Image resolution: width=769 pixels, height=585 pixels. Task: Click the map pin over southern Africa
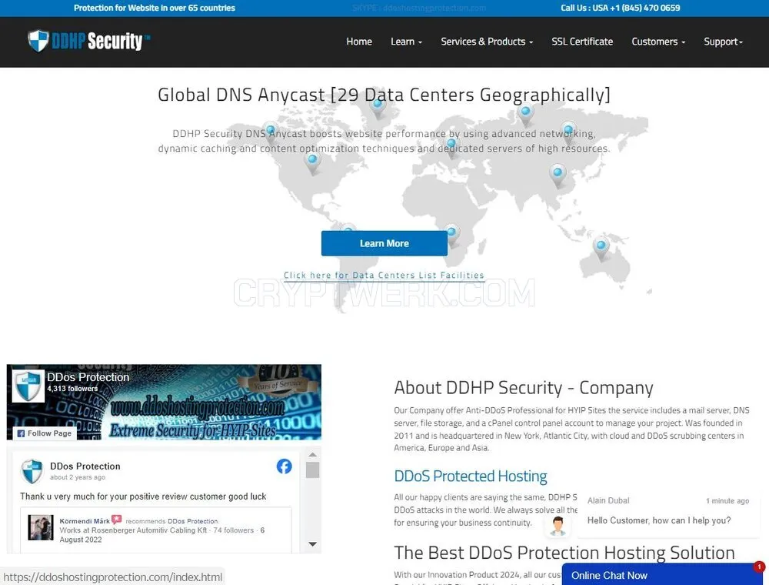(x=451, y=235)
